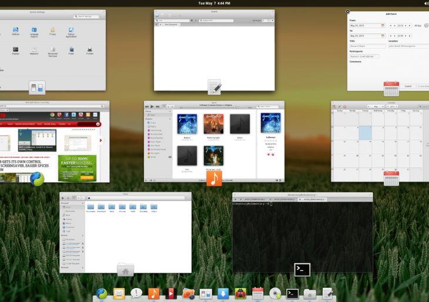The width and height of the screenshot is (429, 302).
Task: Open the Music app dock icon
Action: pyautogui.click(x=153, y=293)
